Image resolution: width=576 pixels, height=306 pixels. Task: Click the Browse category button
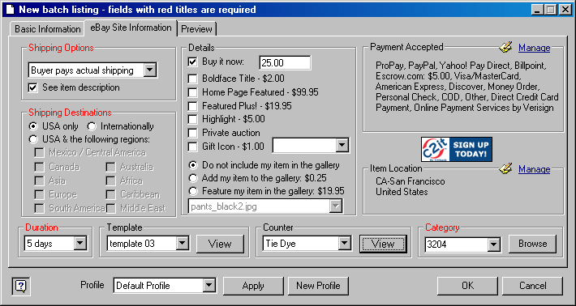click(533, 244)
